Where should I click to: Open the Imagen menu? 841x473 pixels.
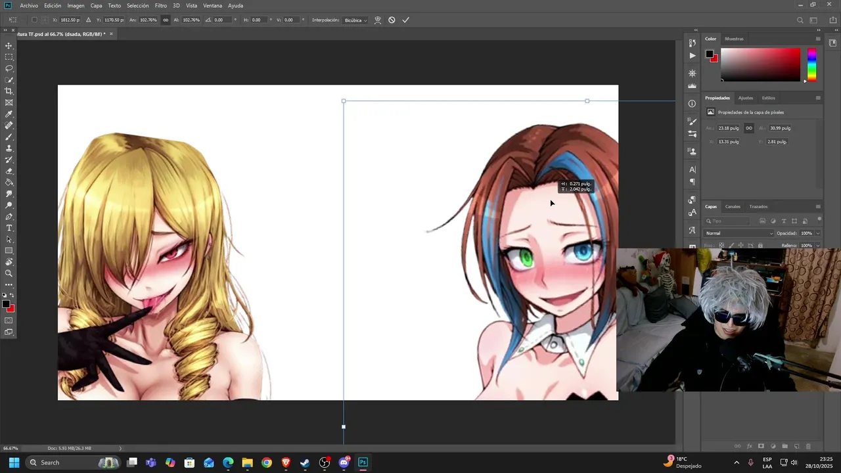tap(76, 5)
